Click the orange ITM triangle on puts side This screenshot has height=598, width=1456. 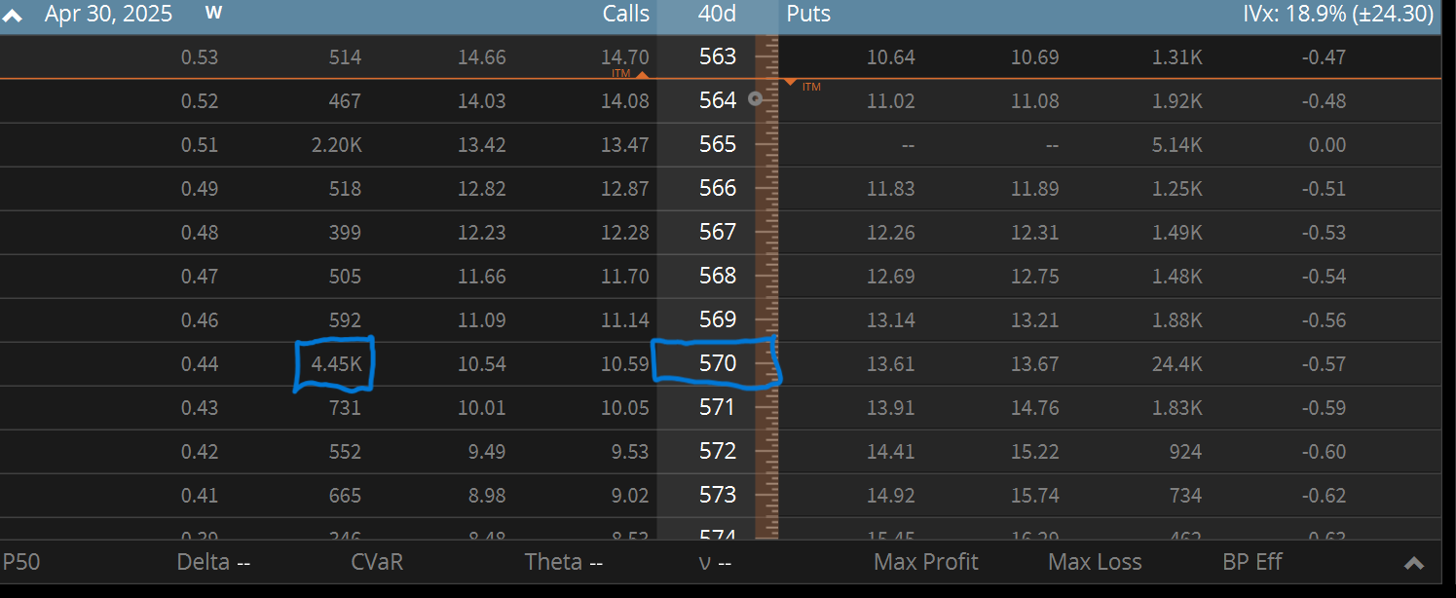pos(790,82)
